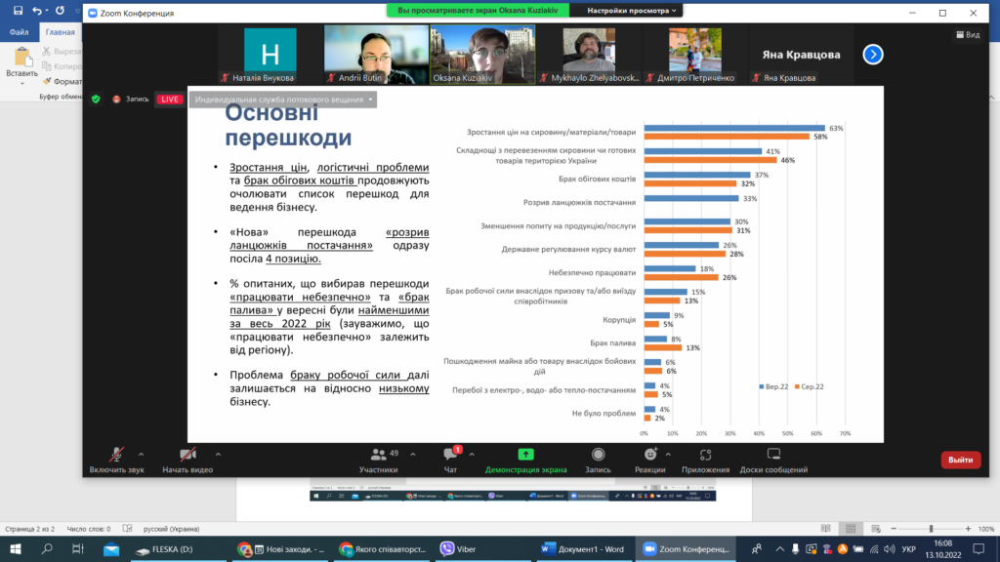Open Доски сообщений whiteboards
This screenshot has width=1000, height=562.
(773, 461)
